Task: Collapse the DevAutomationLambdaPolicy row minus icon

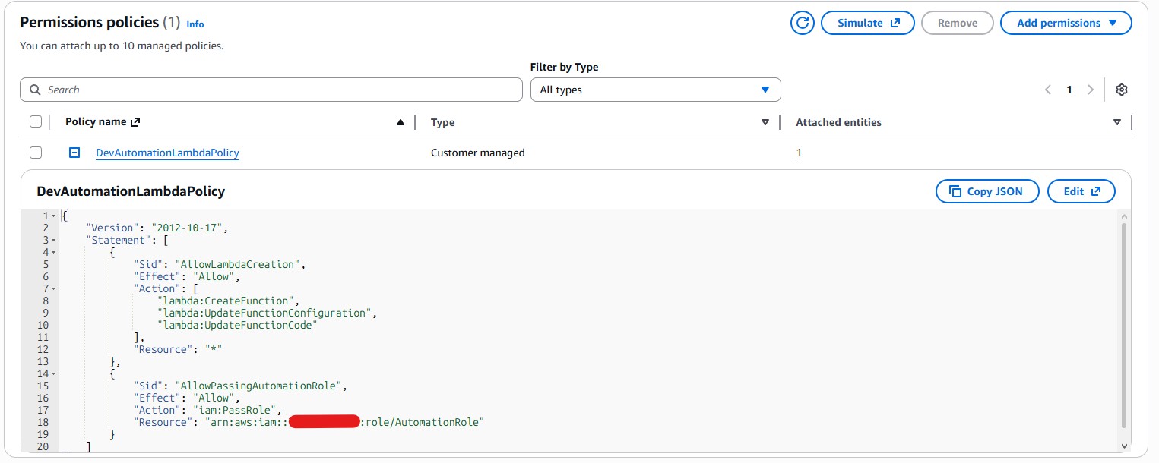Action: click(x=74, y=153)
